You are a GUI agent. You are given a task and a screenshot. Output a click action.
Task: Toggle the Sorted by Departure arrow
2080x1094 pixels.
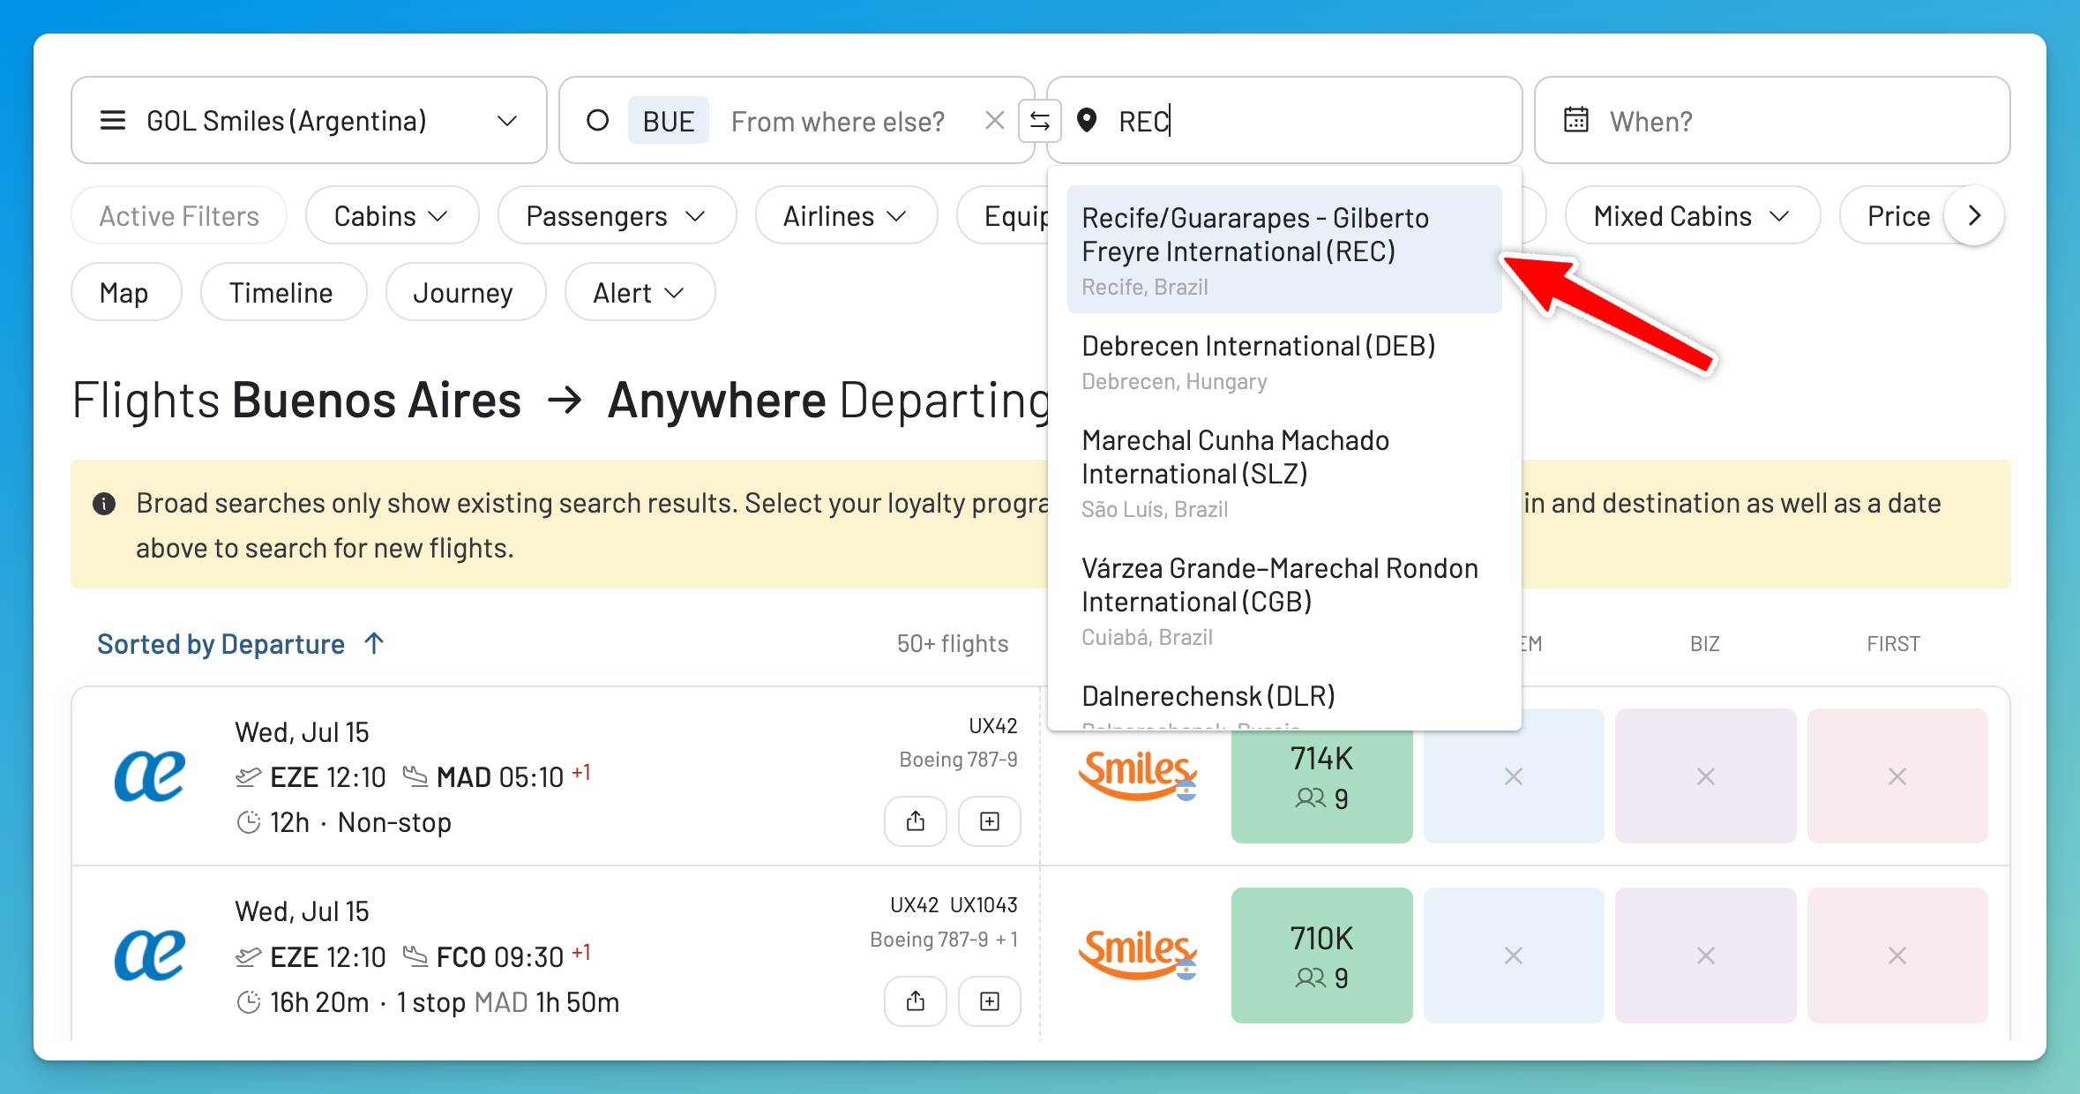[x=375, y=643]
